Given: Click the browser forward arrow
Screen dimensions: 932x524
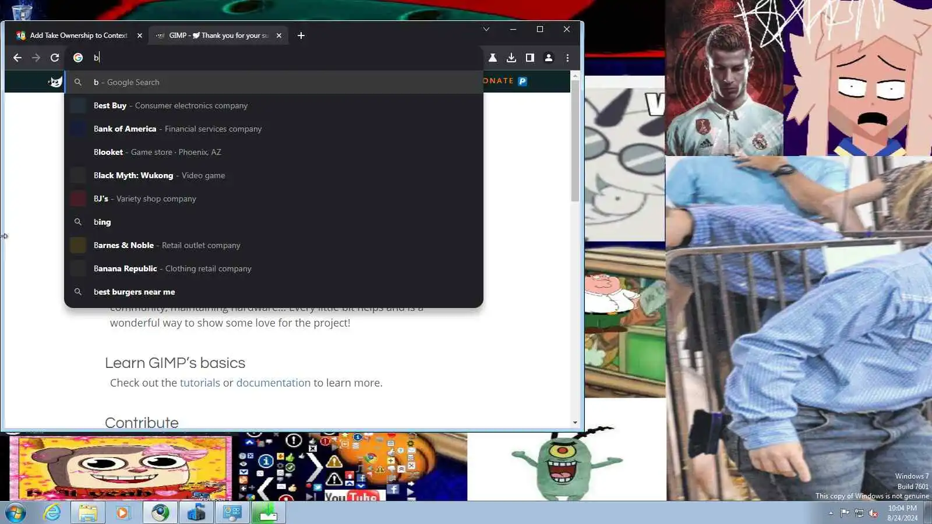Looking at the screenshot, I should (36, 58).
